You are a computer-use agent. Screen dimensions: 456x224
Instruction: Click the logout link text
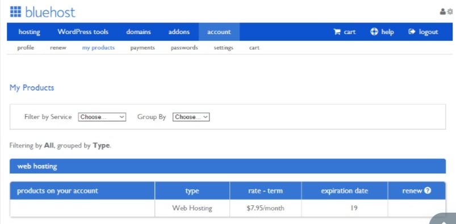coord(428,32)
